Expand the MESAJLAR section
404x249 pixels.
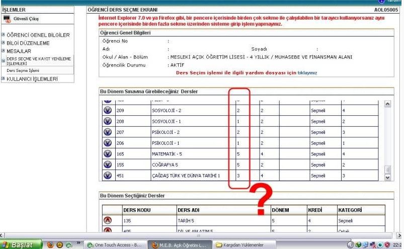coord(3,51)
